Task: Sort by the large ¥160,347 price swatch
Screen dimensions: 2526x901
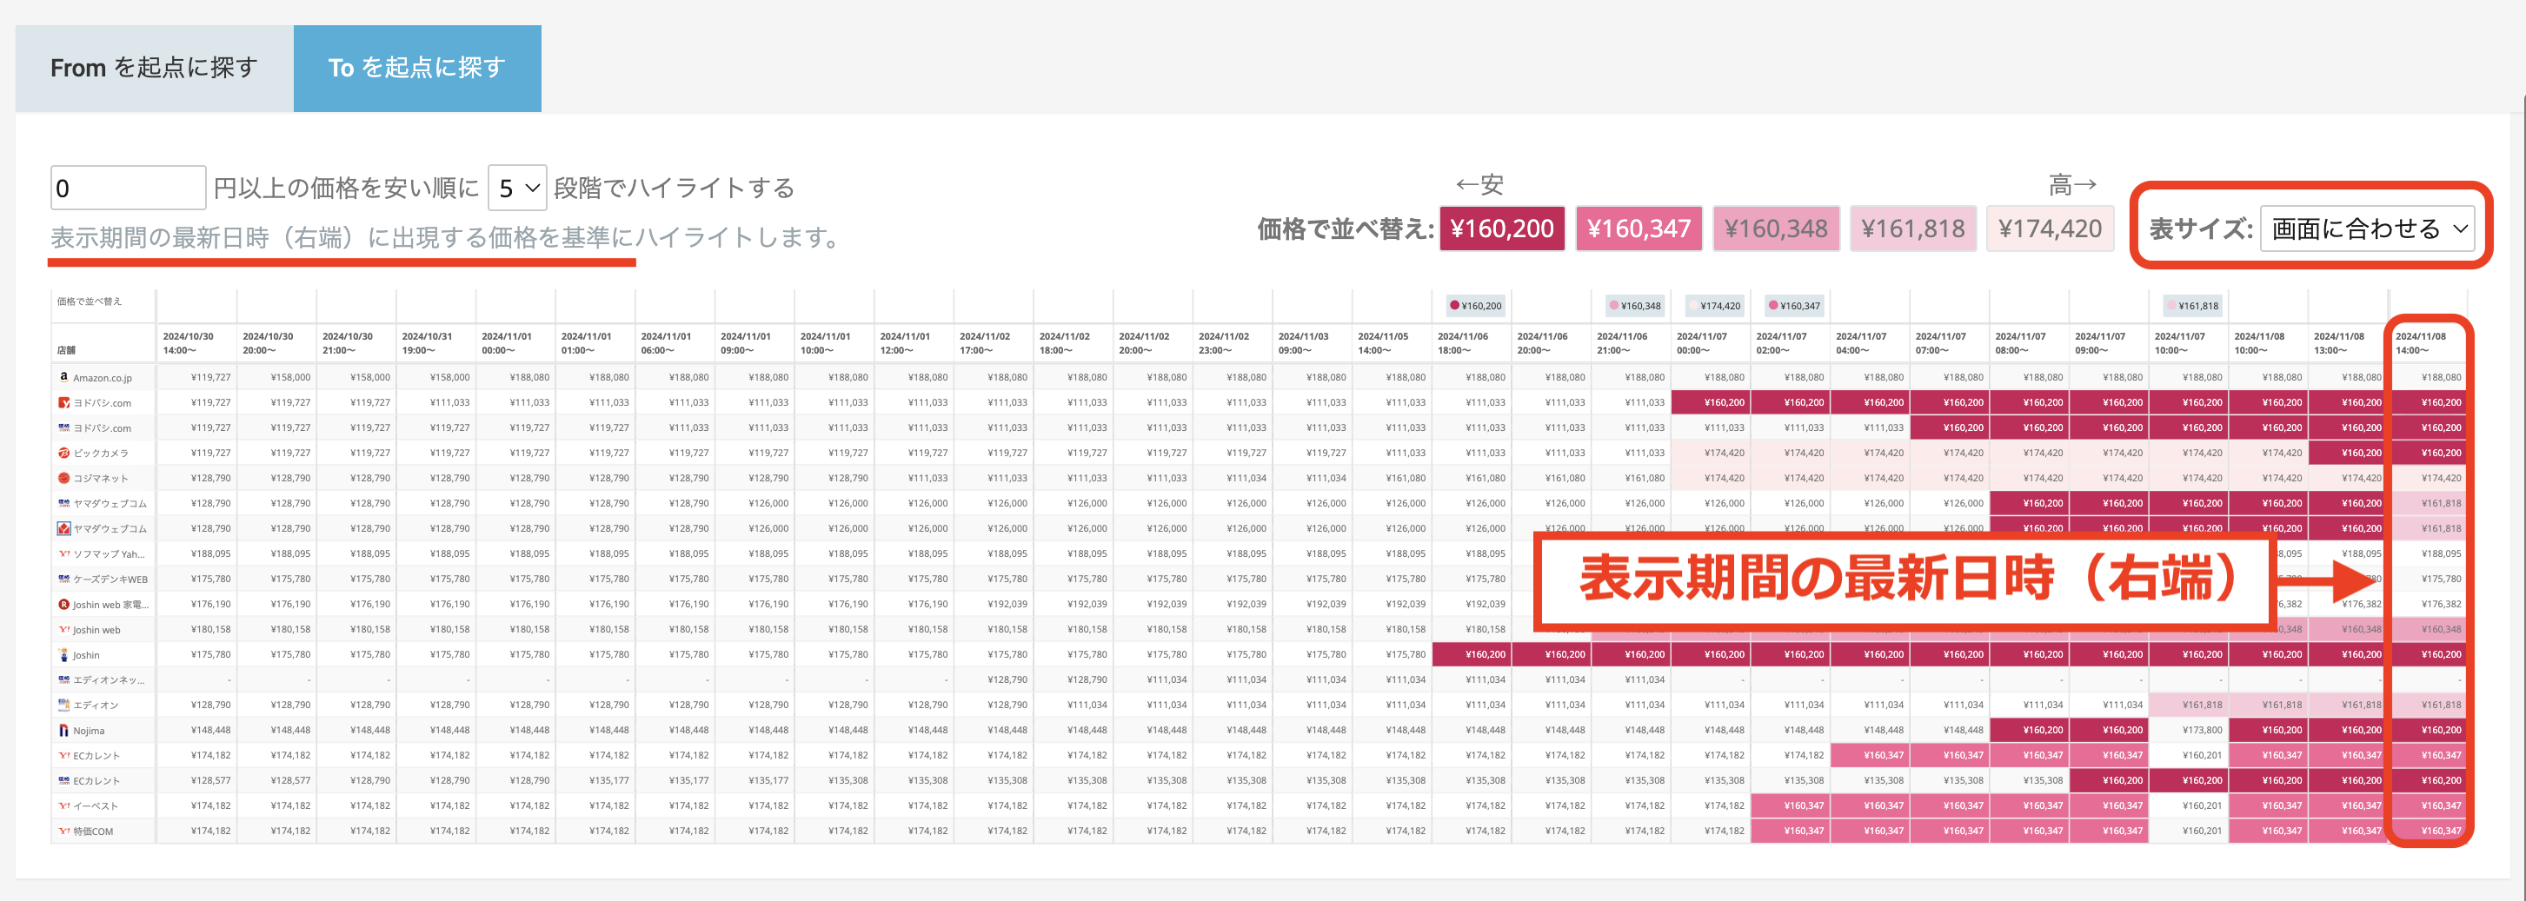Action: [1638, 229]
